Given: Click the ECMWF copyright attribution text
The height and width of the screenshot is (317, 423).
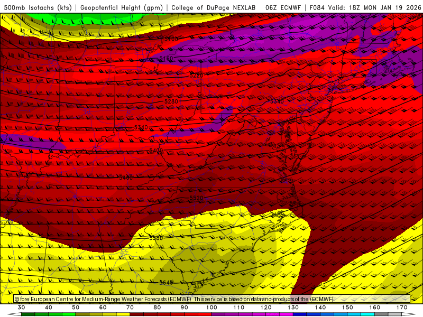Looking at the screenshot, I should pyautogui.click(x=103, y=299).
